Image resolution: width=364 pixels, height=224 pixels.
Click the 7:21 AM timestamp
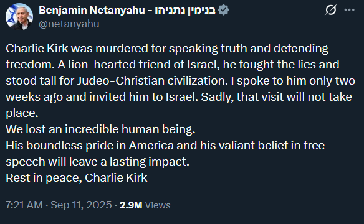(x=24, y=205)
